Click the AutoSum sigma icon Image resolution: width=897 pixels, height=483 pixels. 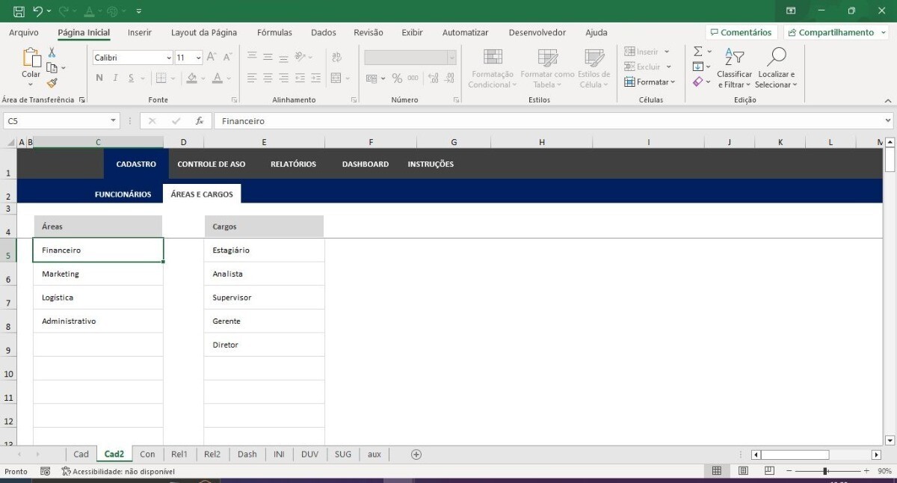(697, 52)
